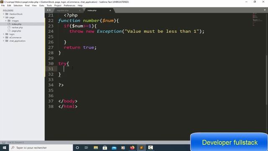
Task: Open the Project menu
Action: coord(58,5)
